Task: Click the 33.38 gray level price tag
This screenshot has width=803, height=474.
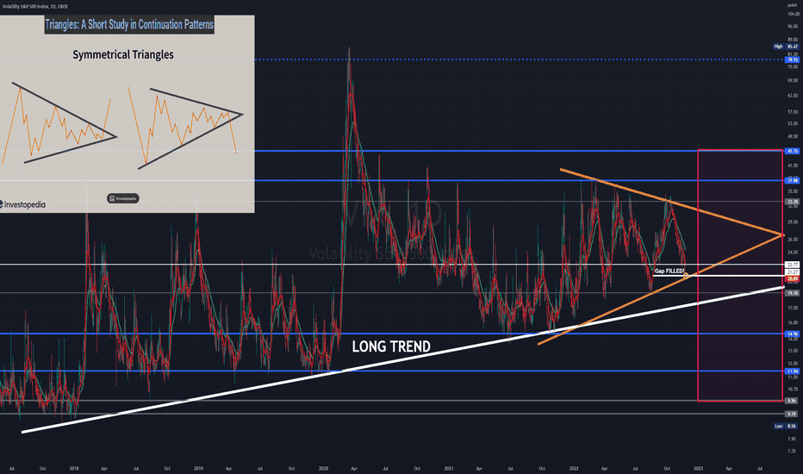Action: coord(793,202)
